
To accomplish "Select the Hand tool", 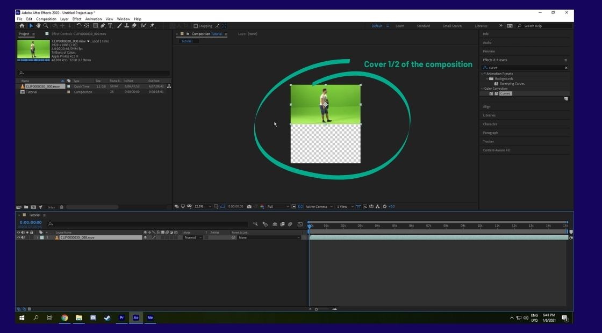I will [x=38, y=25].
